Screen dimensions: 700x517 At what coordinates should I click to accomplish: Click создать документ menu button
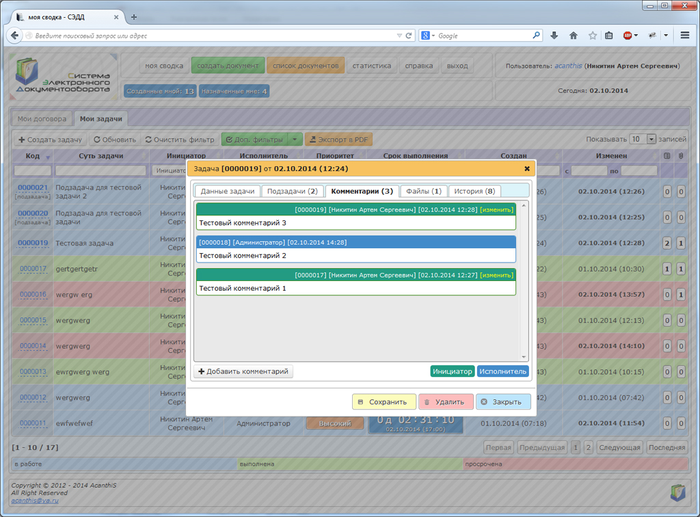coord(228,66)
